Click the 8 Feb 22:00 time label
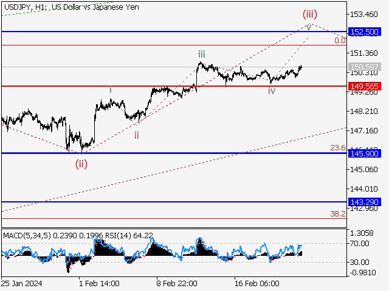 tap(177, 283)
